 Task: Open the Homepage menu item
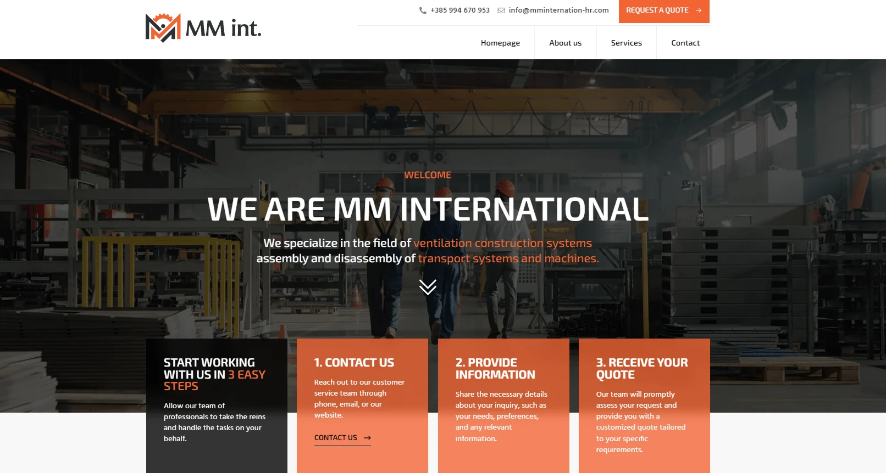pyautogui.click(x=500, y=43)
